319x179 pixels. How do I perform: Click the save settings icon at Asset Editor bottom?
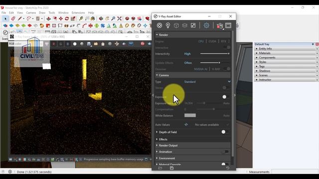pos(171,168)
